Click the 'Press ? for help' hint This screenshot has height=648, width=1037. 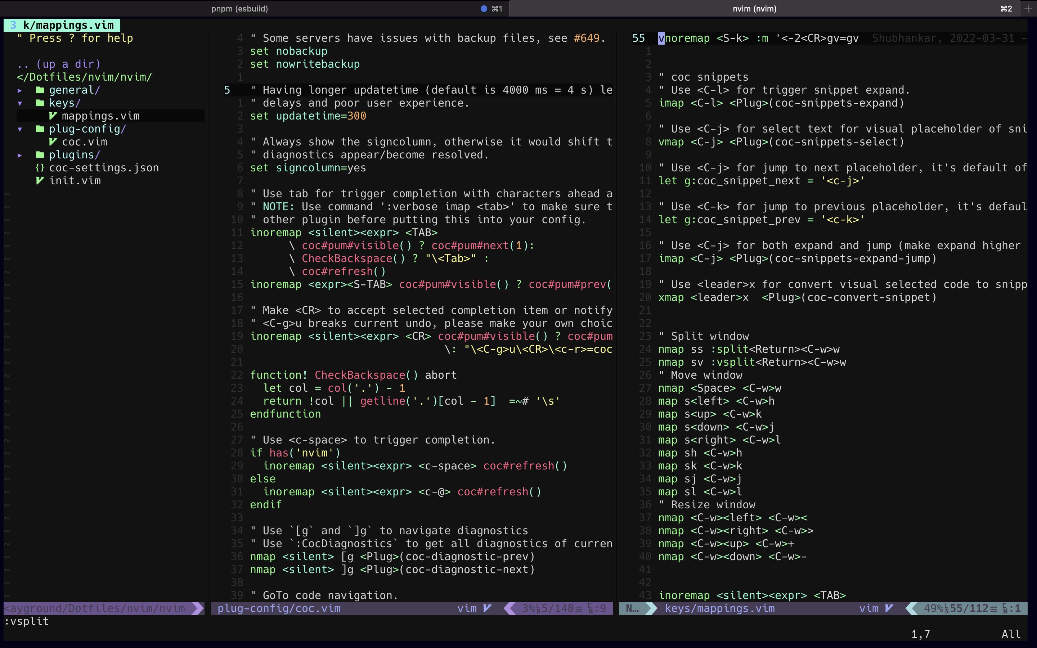(x=75, y=38)
